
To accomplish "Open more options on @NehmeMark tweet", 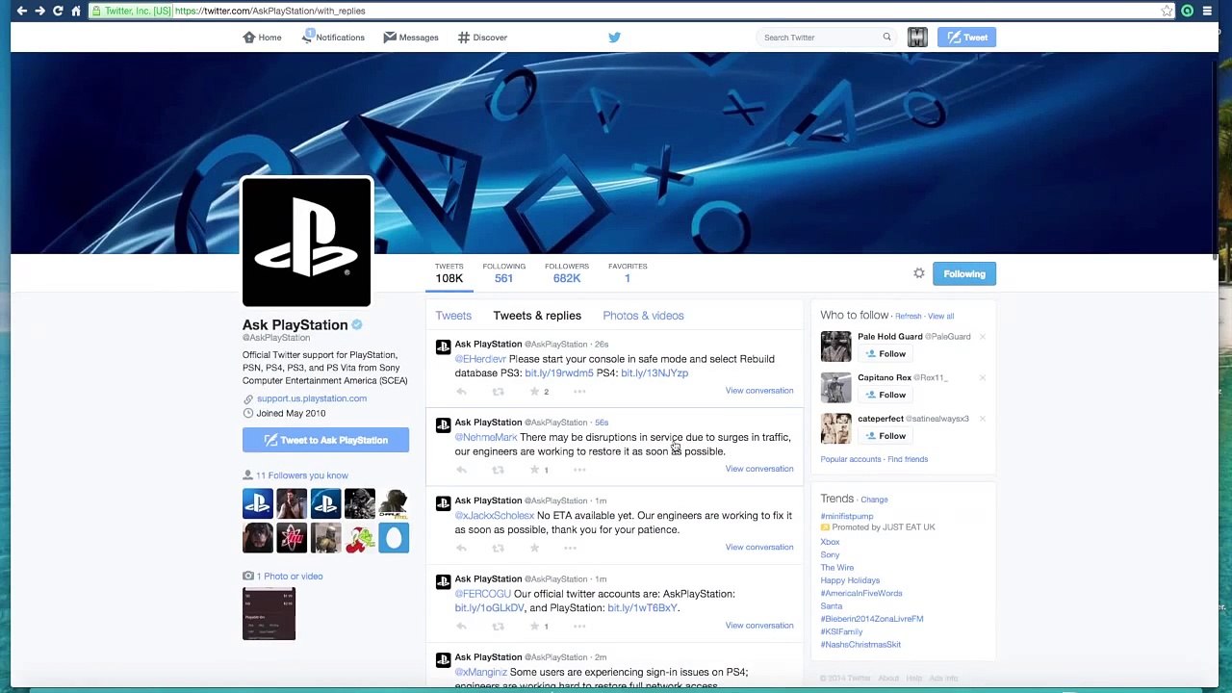I will point(579,470).
